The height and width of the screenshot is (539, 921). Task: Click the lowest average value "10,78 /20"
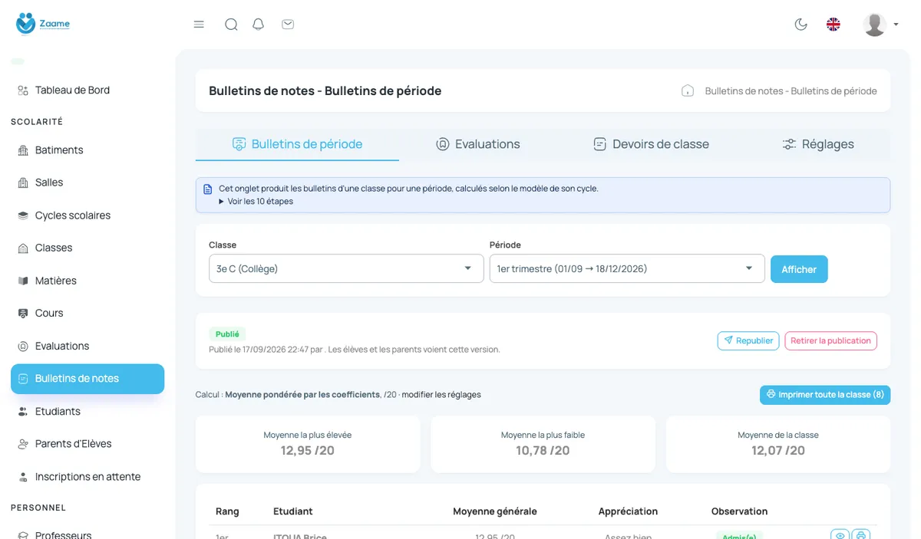[x=543, y=450]
